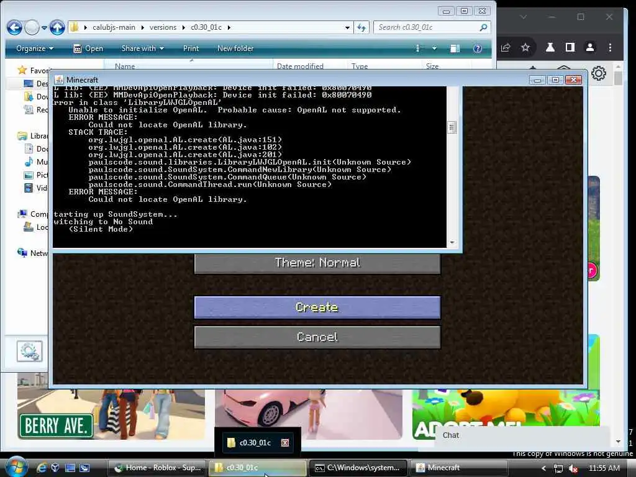
Task: Toggle the preview pane icon
Action: (455, 48)
